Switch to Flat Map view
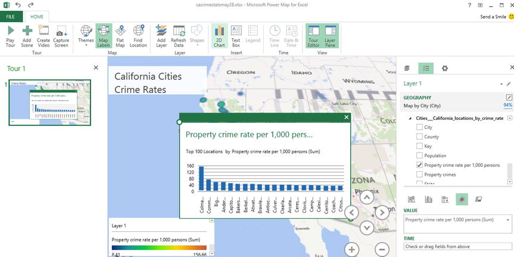The width and height of the screenshot is (514, 257). coord(120,36)
